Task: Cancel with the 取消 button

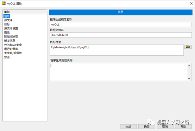Action: (165, 126)
